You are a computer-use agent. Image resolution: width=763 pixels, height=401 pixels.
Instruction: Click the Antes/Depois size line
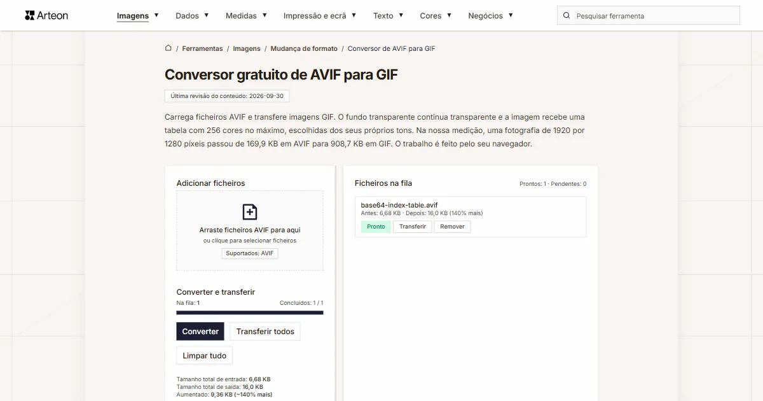coord(422,213)
